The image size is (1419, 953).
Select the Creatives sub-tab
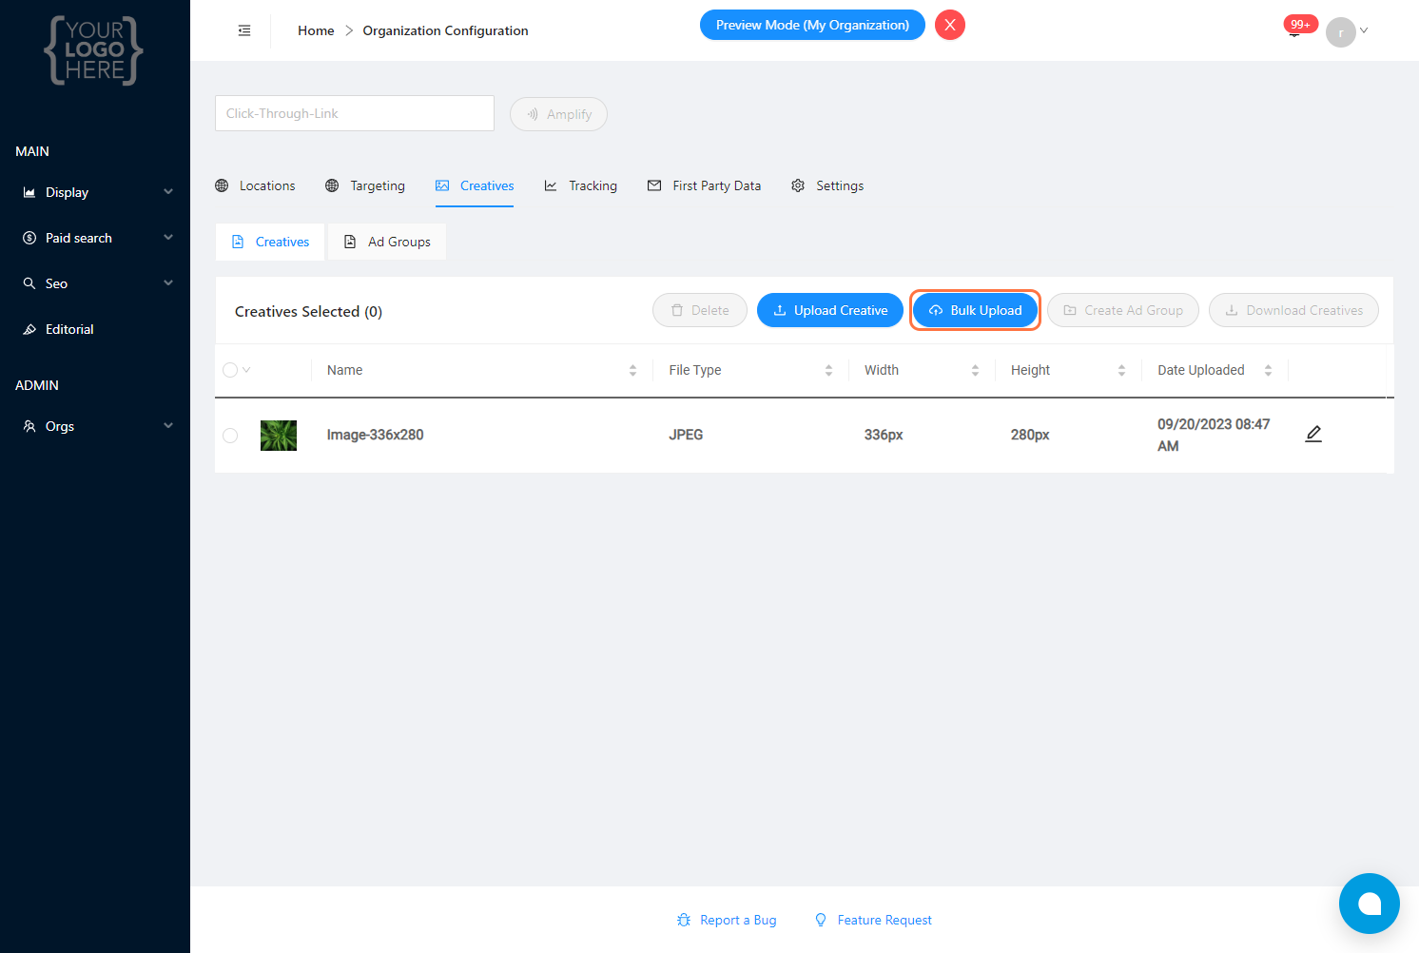pos(270,242)
